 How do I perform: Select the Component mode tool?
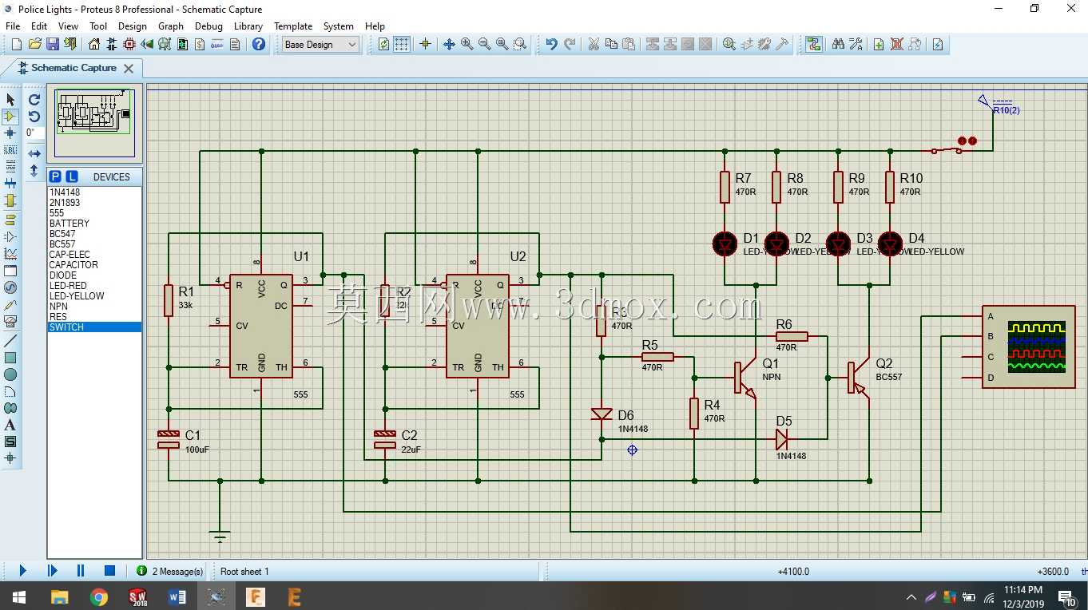click(10, 117)
